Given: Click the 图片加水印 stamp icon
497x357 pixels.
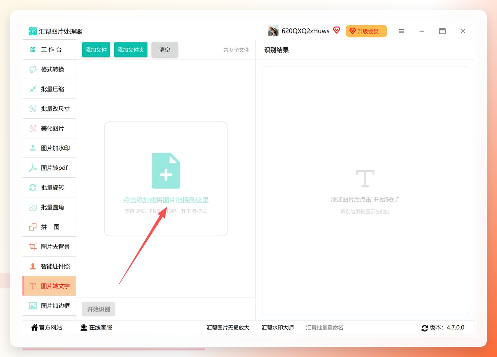Looking at the screenshot, I should [33, 148].
